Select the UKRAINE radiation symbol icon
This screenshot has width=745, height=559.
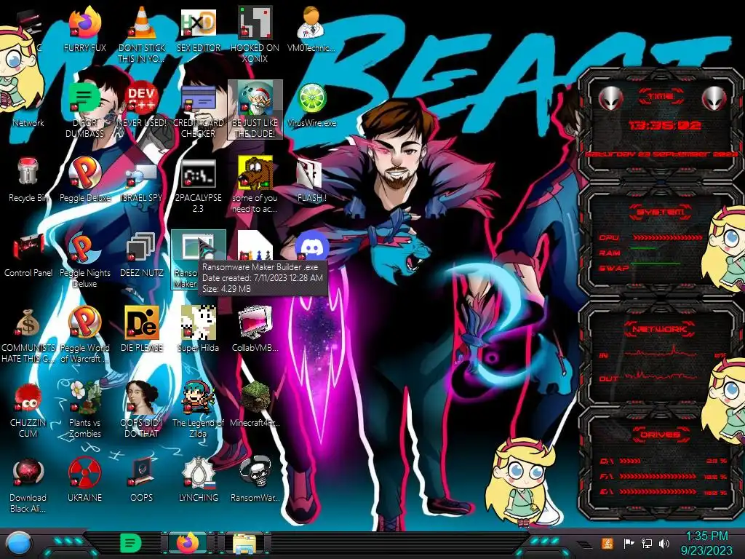tap(84, 472)
